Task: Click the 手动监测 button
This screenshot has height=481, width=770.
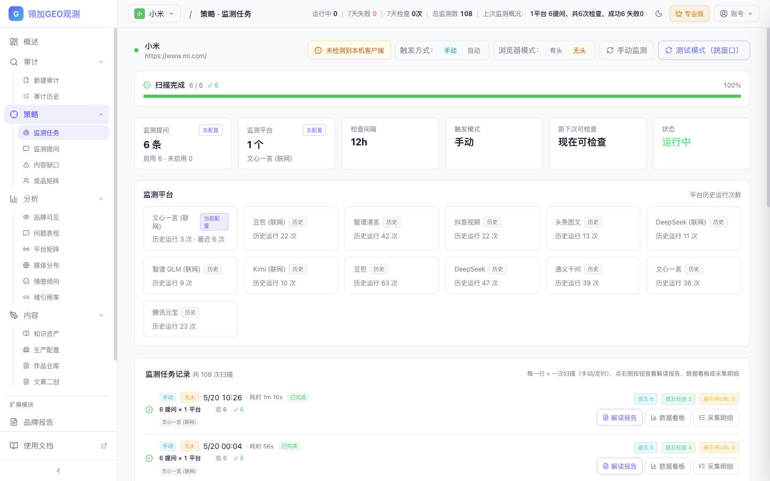Action: pyautogui.click(x=627, y=50)
